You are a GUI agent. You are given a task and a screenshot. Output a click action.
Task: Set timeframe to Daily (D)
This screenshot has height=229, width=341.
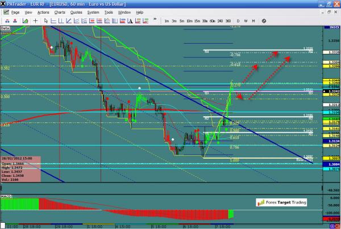tap(237, 20)
